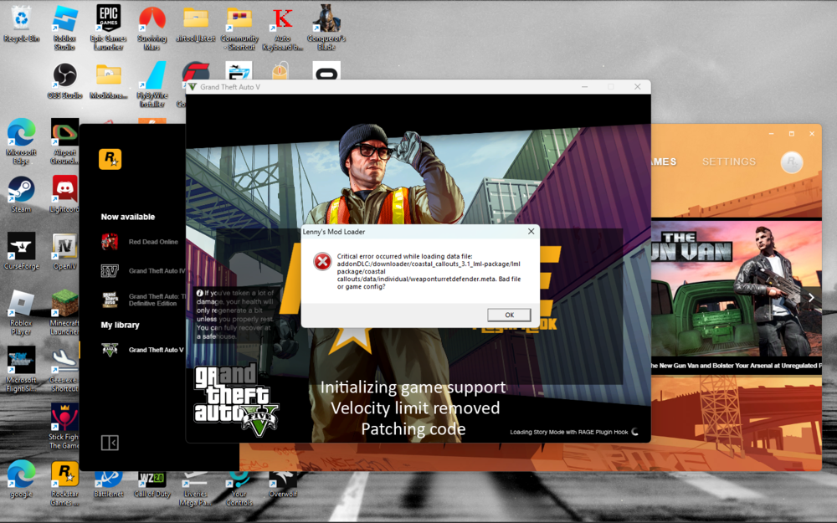Viewport: 837px width, 523px height.
Task: Switch to the SETTINGS tab
Action: (728, 162)
